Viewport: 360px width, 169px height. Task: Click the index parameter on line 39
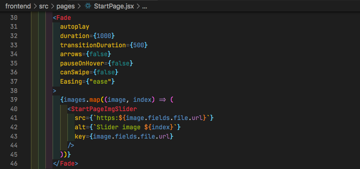[x=142, y=100]
